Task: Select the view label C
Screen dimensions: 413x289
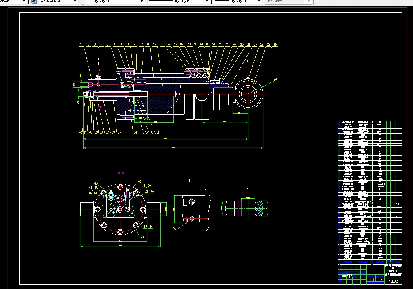Action: (248, 188)
